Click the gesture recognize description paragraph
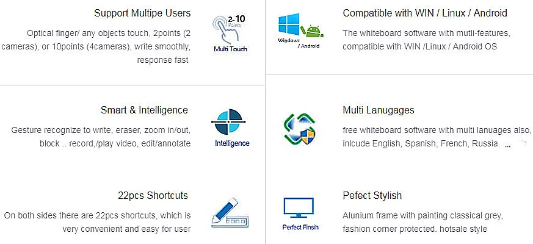This screenshot has width=533, height=244. 101,137
